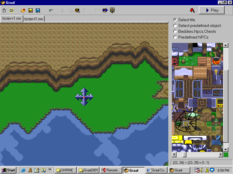Start playtesting with the Play button

pos(212,10)
